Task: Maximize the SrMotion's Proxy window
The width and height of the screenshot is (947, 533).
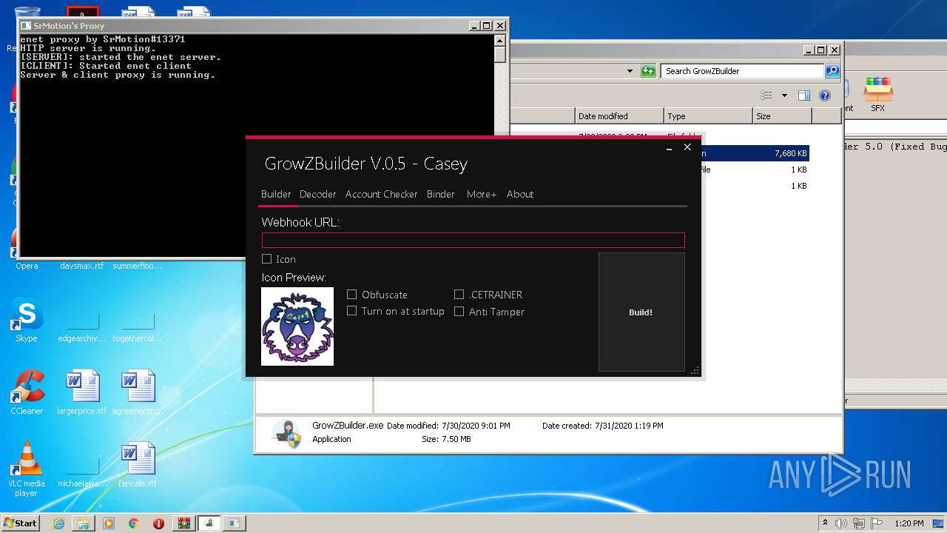Action: [486, 26]
